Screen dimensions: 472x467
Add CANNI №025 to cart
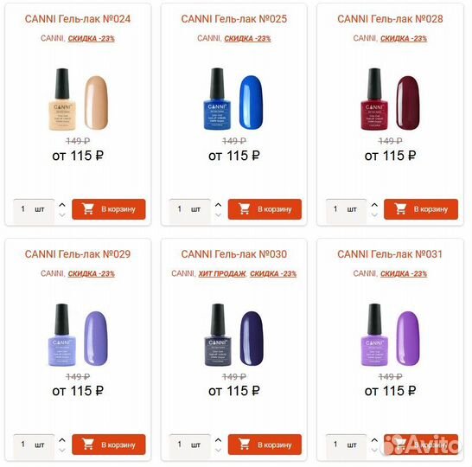pos(265,209)
